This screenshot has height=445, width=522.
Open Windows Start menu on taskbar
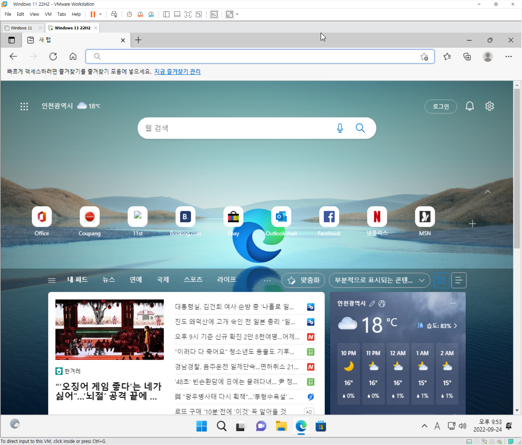[201, 426]
